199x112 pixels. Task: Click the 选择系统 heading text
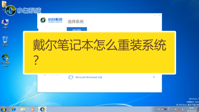pyautogui.click(x=76, y=21)
